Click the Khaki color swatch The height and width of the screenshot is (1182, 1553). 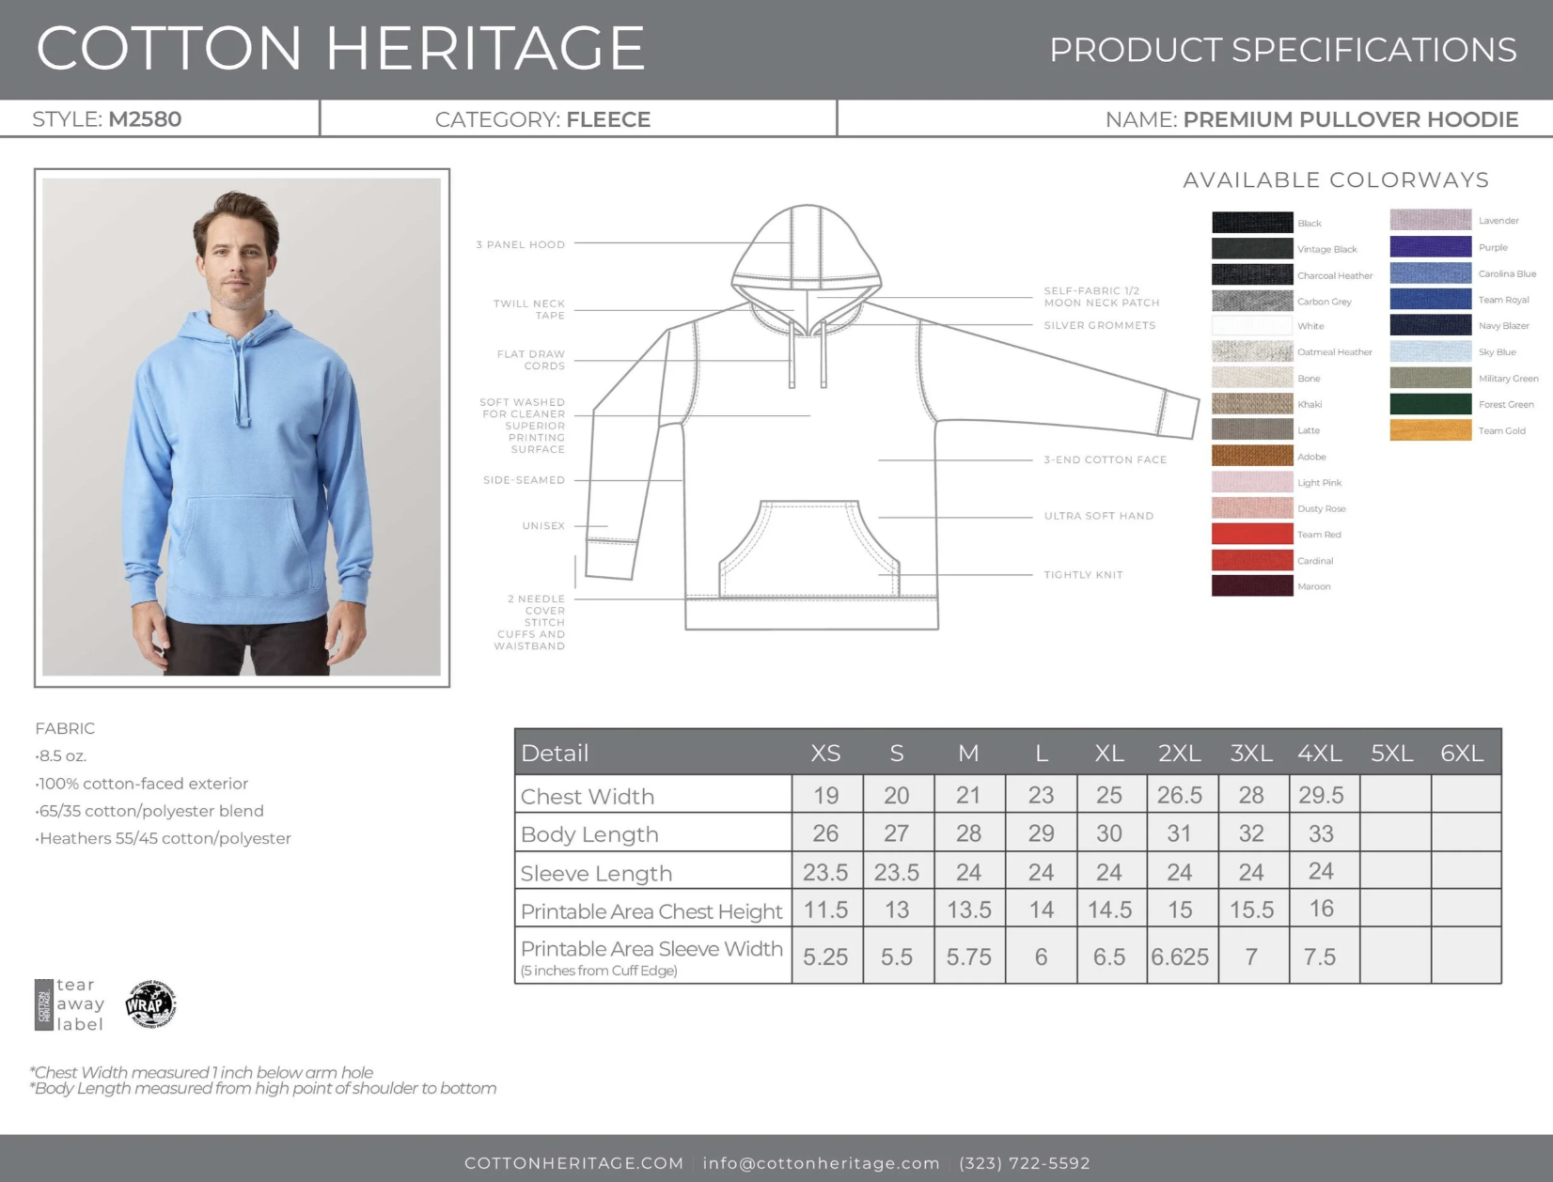(x=1252, y=404)
